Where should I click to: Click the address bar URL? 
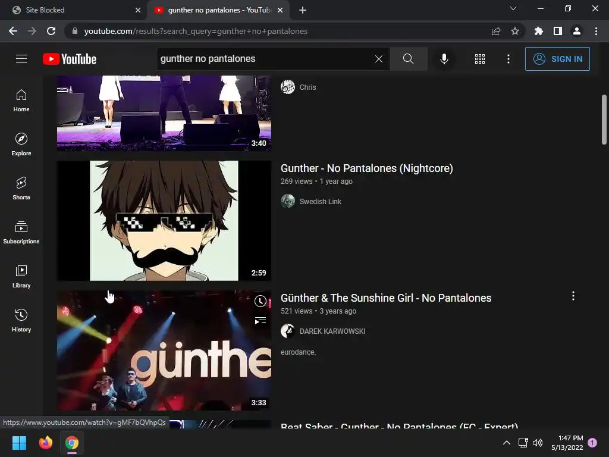(x=196, y=31)
